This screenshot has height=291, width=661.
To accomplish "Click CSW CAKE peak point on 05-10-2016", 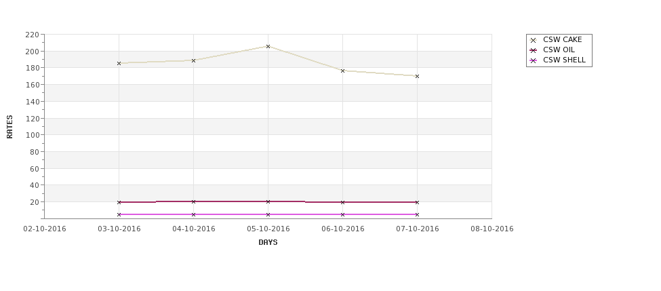I will (x=268, y=47).
